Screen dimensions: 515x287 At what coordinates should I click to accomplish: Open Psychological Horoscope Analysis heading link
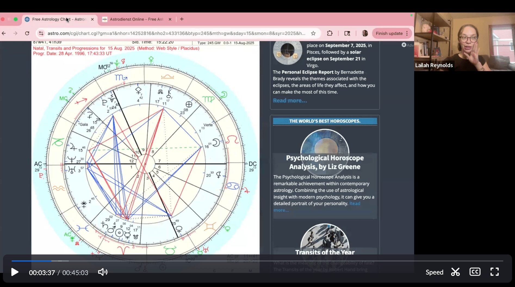point(325,162)
